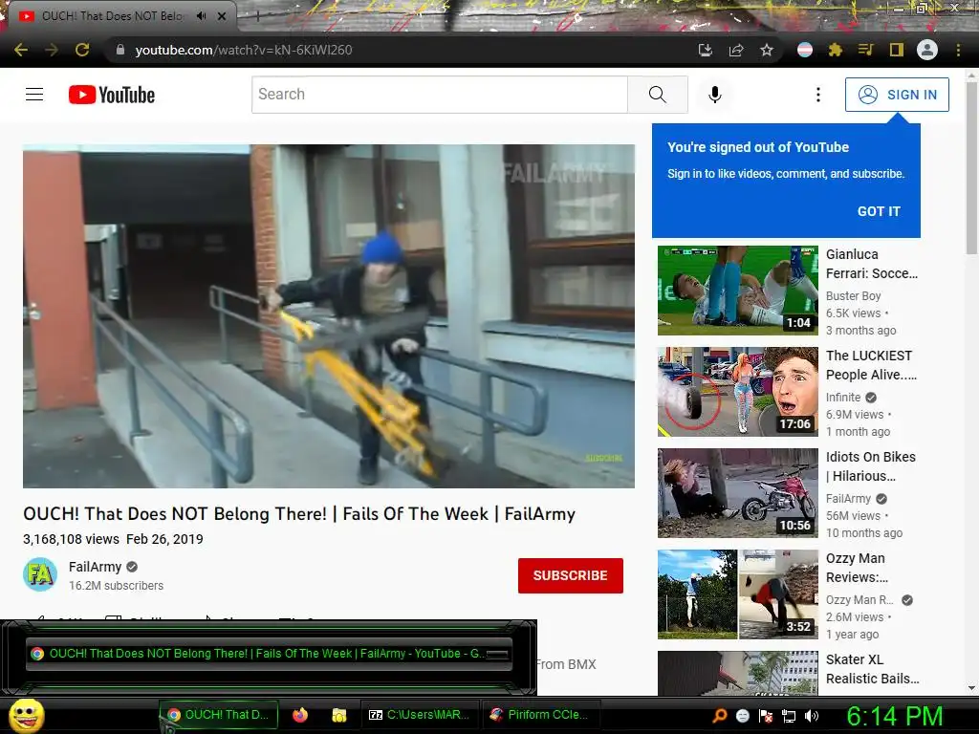The height and width of the screenshot is (734, 979).
Task: Click the YouTube Search box
Action: pos(439,95)
